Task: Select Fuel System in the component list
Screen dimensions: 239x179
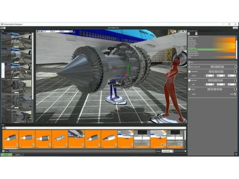Action: tap(191, 46)
